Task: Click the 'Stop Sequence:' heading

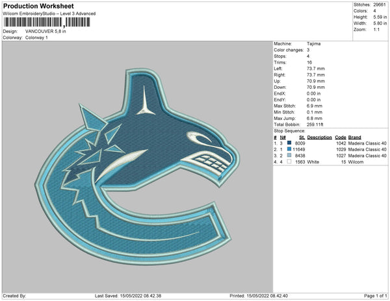Action: pos(289,131)
